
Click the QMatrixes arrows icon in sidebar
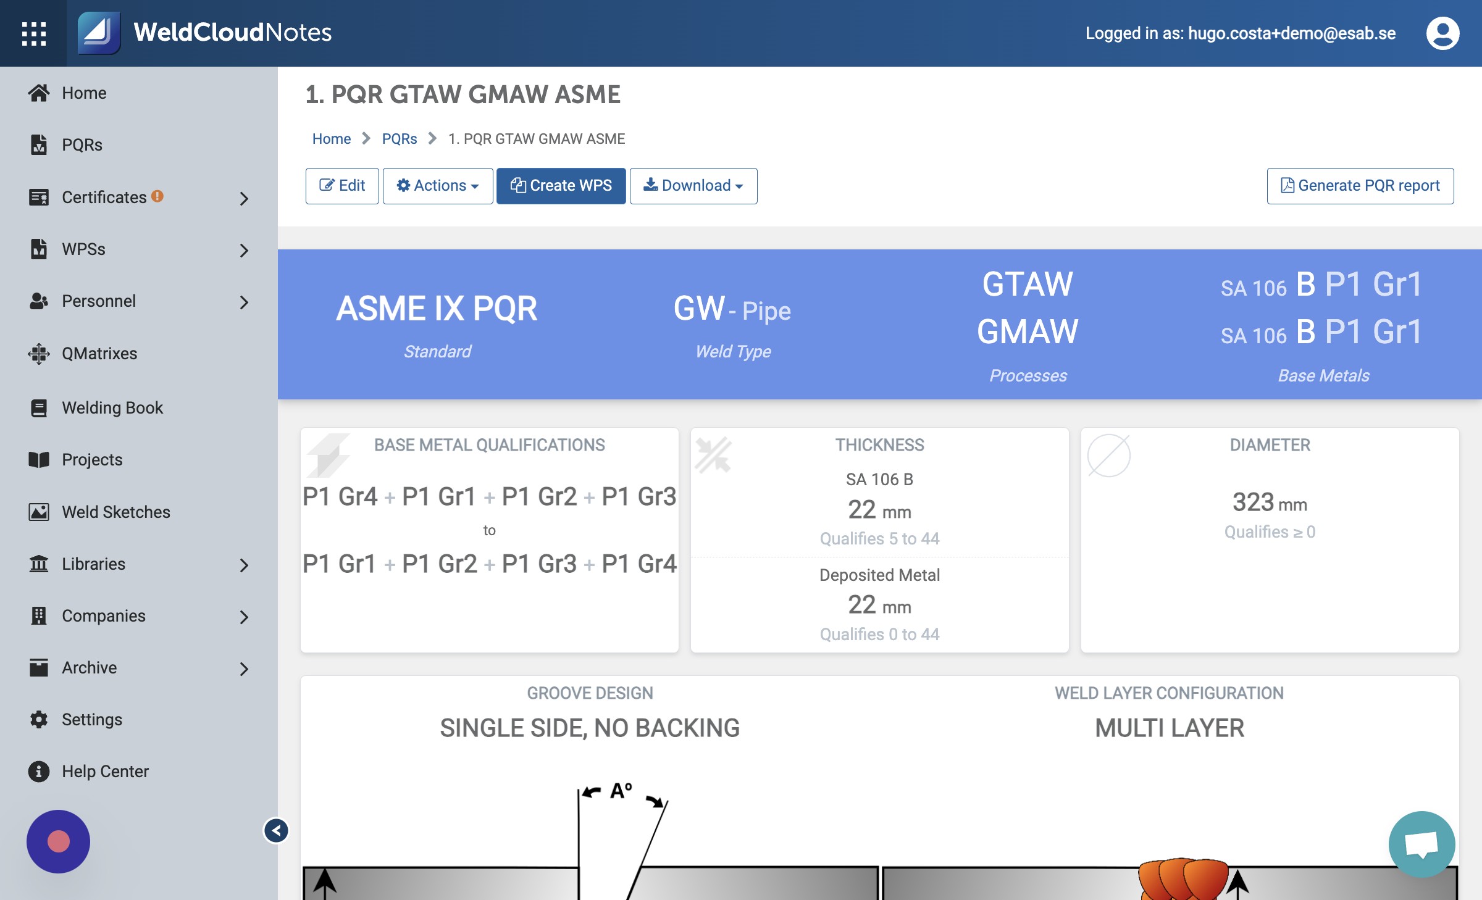[38, 354]
